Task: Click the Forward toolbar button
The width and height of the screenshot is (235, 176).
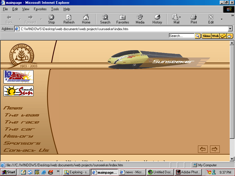Action: click(31, 19)
